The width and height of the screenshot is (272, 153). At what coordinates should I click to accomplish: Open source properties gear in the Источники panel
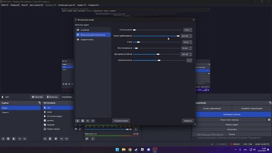(56, 139)
